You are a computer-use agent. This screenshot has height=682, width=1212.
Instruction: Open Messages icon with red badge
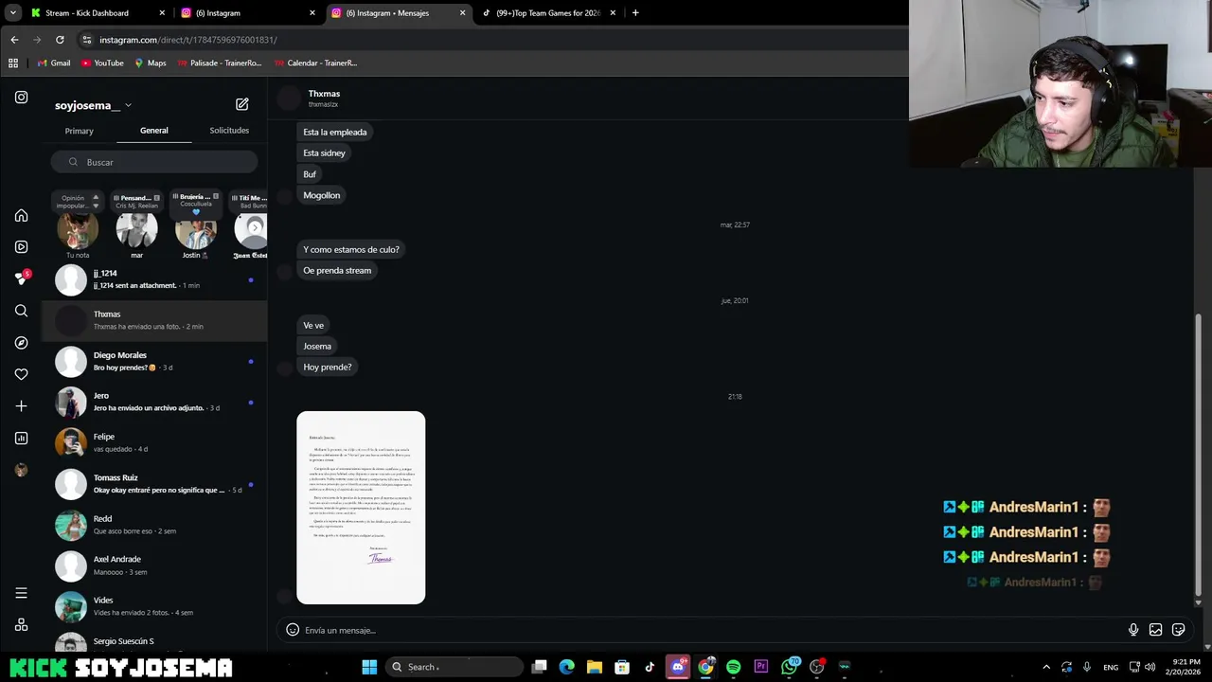click(x=22, y=278)
